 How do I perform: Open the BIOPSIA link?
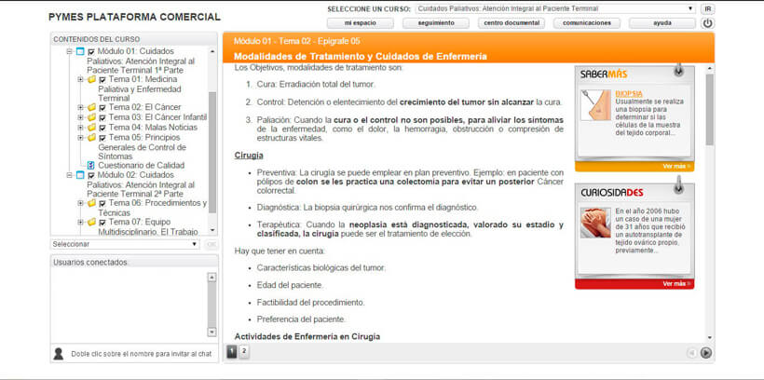[x=629, y=93]
